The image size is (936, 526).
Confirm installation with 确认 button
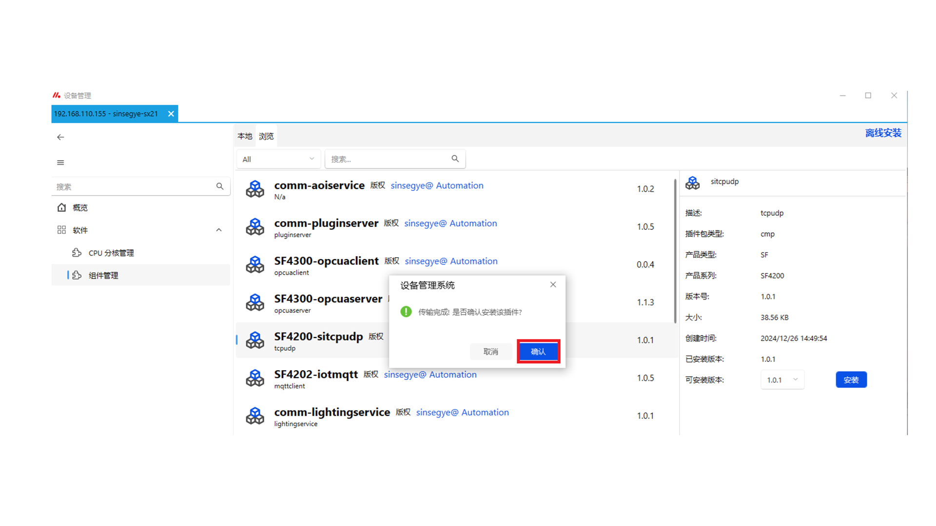(538, 352)
